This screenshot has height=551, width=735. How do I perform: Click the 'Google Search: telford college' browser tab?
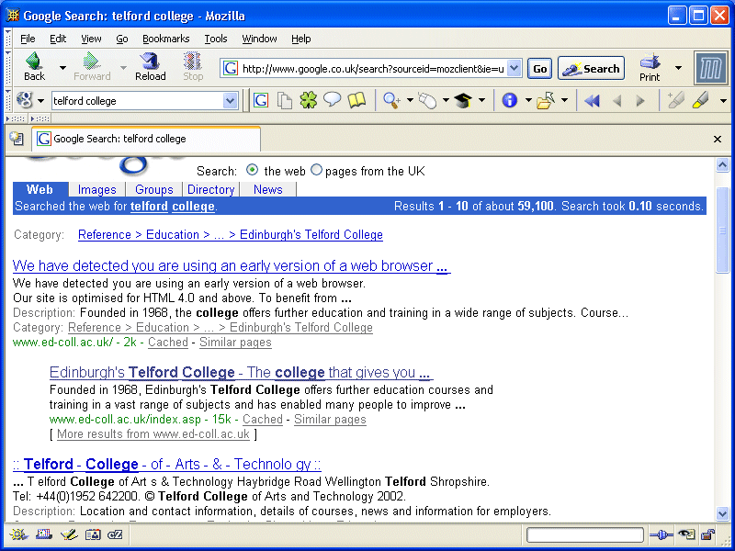(146, 139)
